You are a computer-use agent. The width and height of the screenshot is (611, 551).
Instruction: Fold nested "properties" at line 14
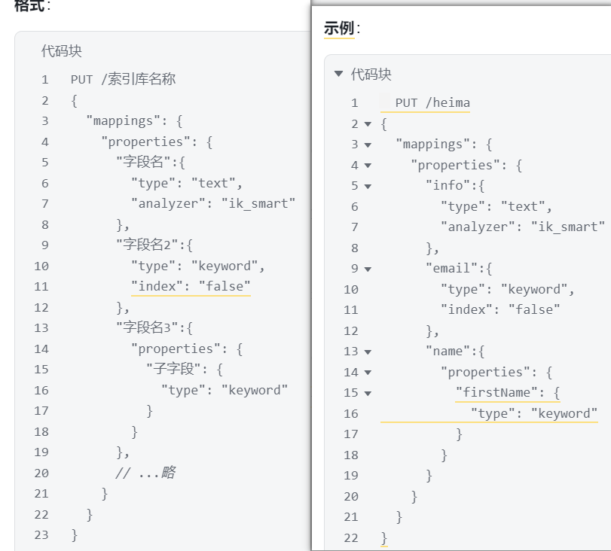(x=368, y=373)
